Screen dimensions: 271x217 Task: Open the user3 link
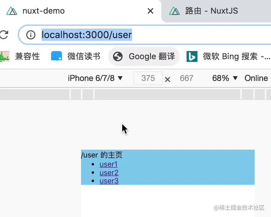pos(109,181)
